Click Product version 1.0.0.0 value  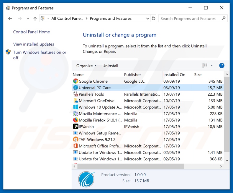[140, 175]
